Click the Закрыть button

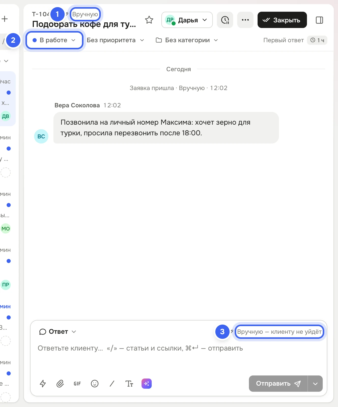(x=282, y=20)
